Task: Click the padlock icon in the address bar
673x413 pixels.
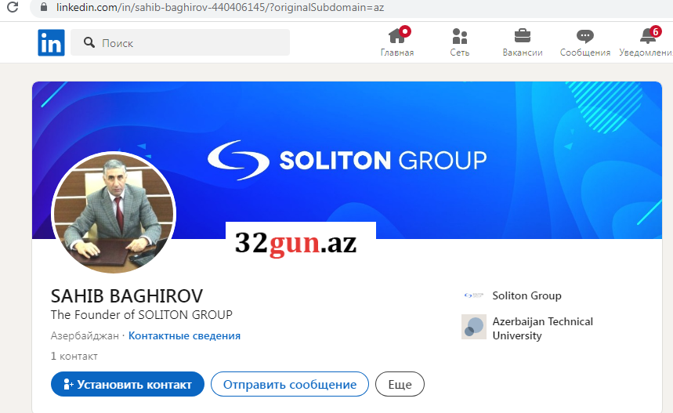Action: (x=44, y=7)
